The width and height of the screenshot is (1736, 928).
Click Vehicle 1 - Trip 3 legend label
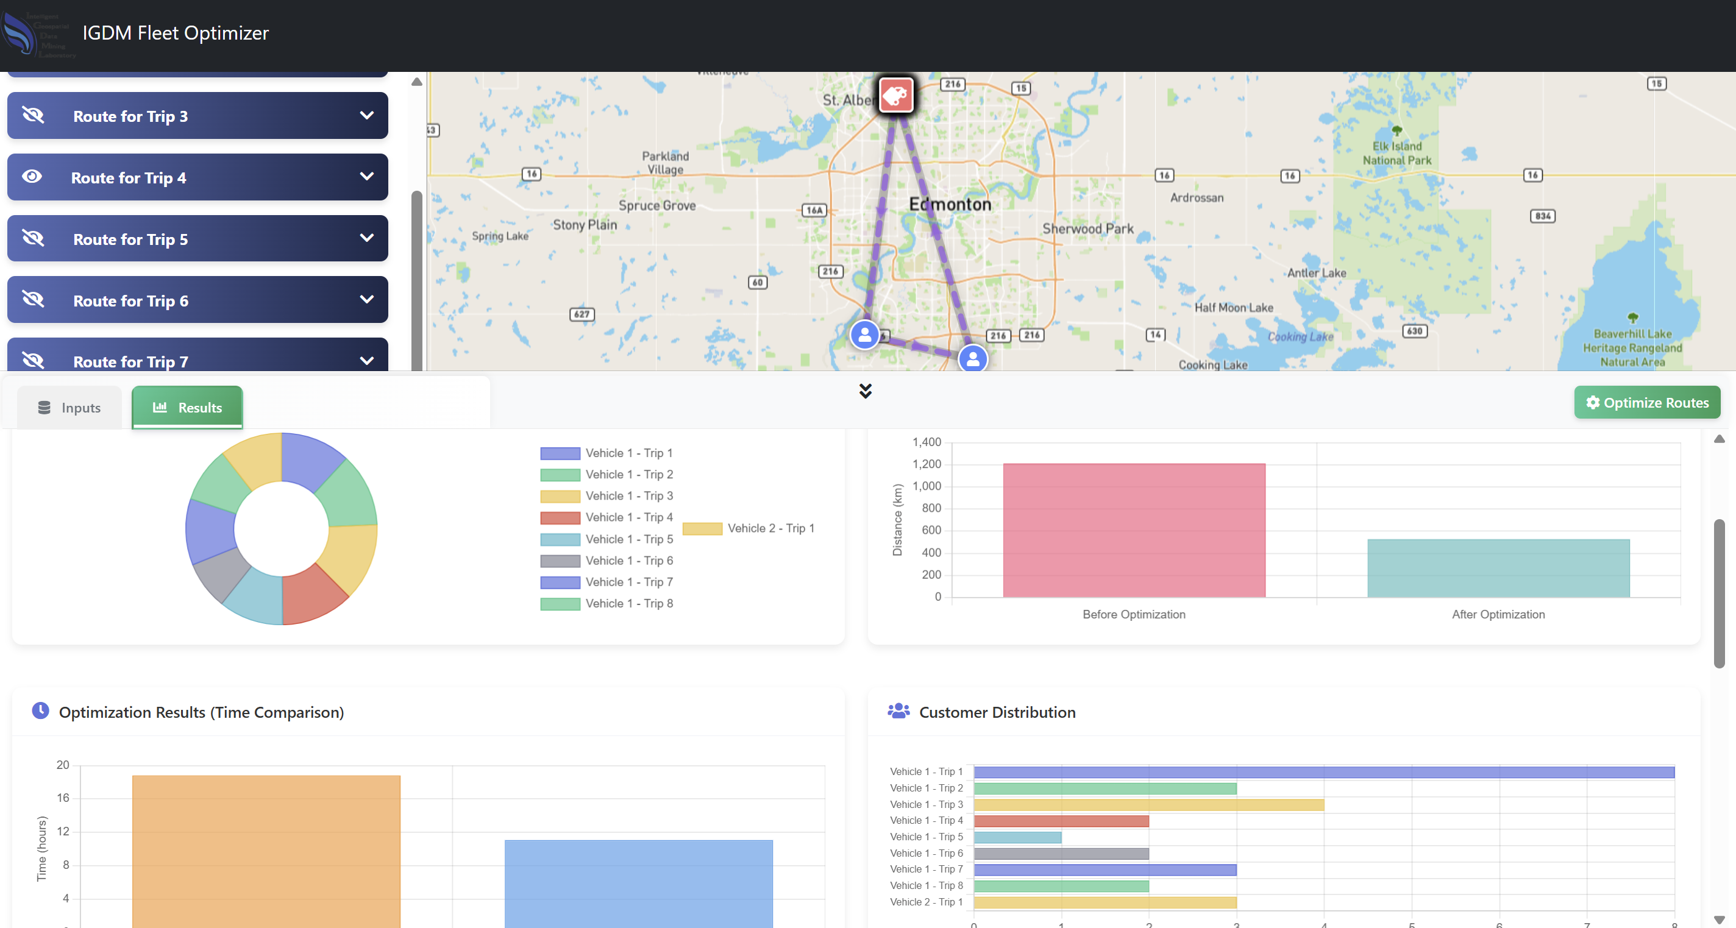coord(629,497)
